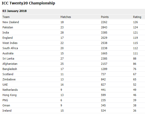This screenshot has height=115, width=145.
Task: Click Afghanistan in the team list
Action: coord(10,64)
